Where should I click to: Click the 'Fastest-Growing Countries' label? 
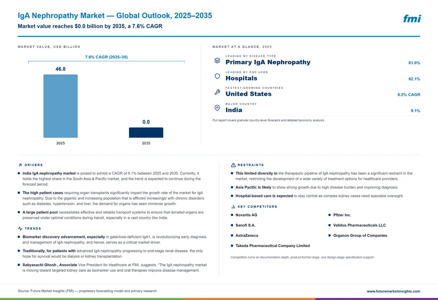coord(254,88)
